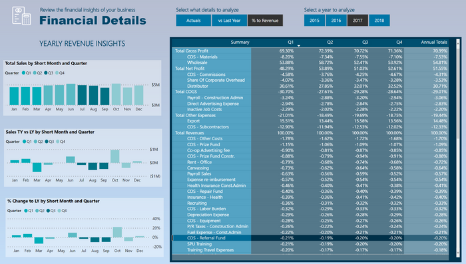Select the Health Insurance Const.Admin row
The height and width of the screenshot is (264, 466).
310,186
